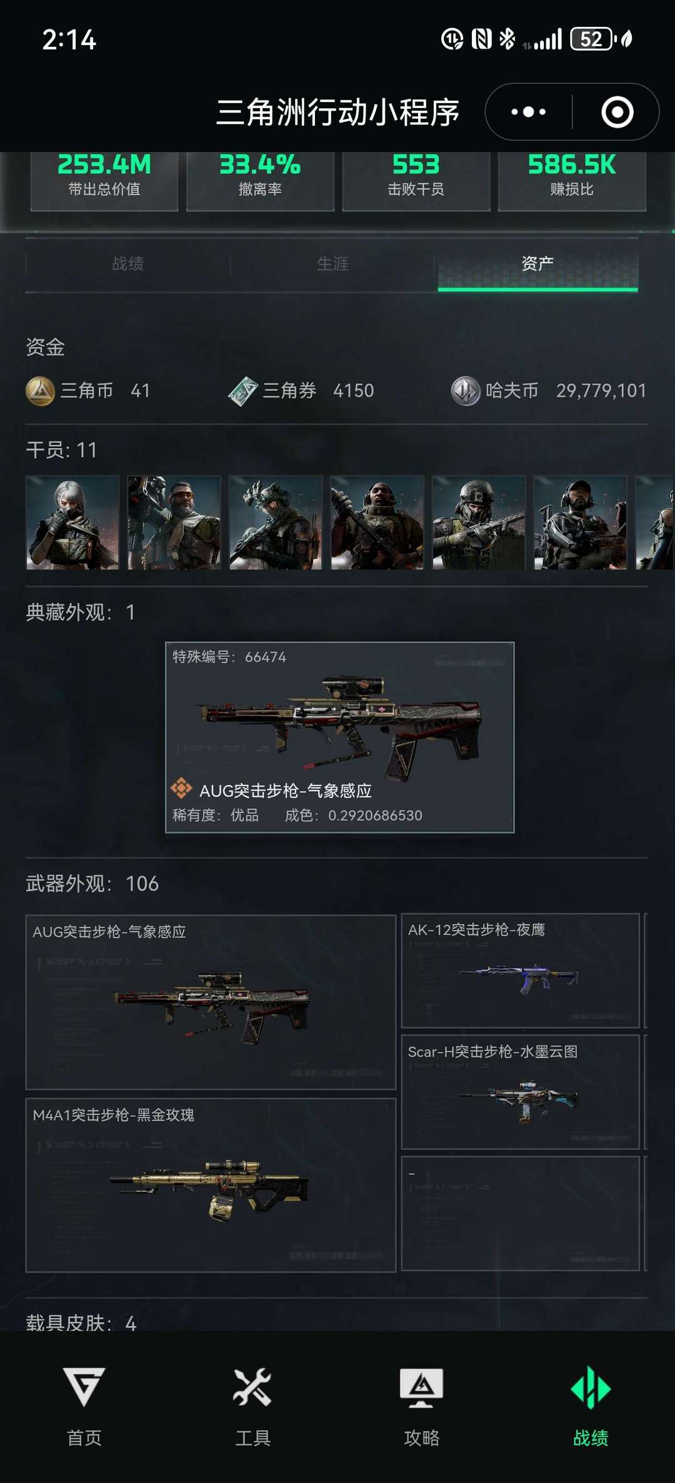The height and width of the screenshot is (1483, 675).
Task: Select the 资产 tab
Action: [537, 264]
